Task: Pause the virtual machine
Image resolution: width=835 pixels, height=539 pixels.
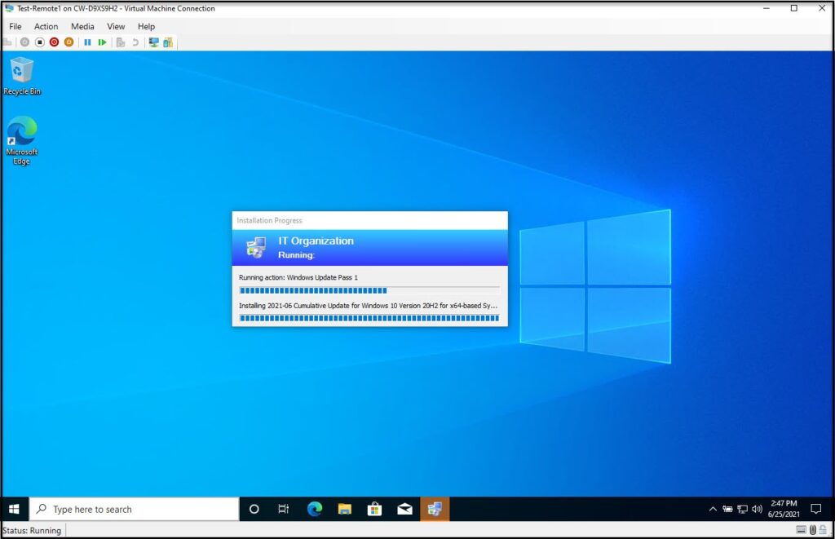Action: point(87,42)
